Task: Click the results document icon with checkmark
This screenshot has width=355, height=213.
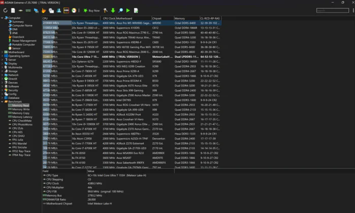Action: pyautogui.click(x=136, y=11)
